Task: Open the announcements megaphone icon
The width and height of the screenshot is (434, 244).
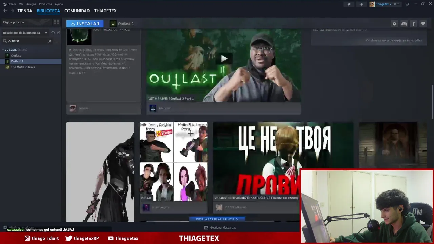Action: (349, 4)
